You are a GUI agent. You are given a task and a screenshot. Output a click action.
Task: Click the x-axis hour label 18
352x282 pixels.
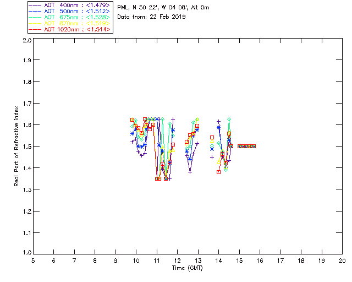point(301,261)
